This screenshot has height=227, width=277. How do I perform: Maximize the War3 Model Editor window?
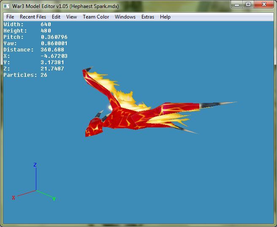248,5
